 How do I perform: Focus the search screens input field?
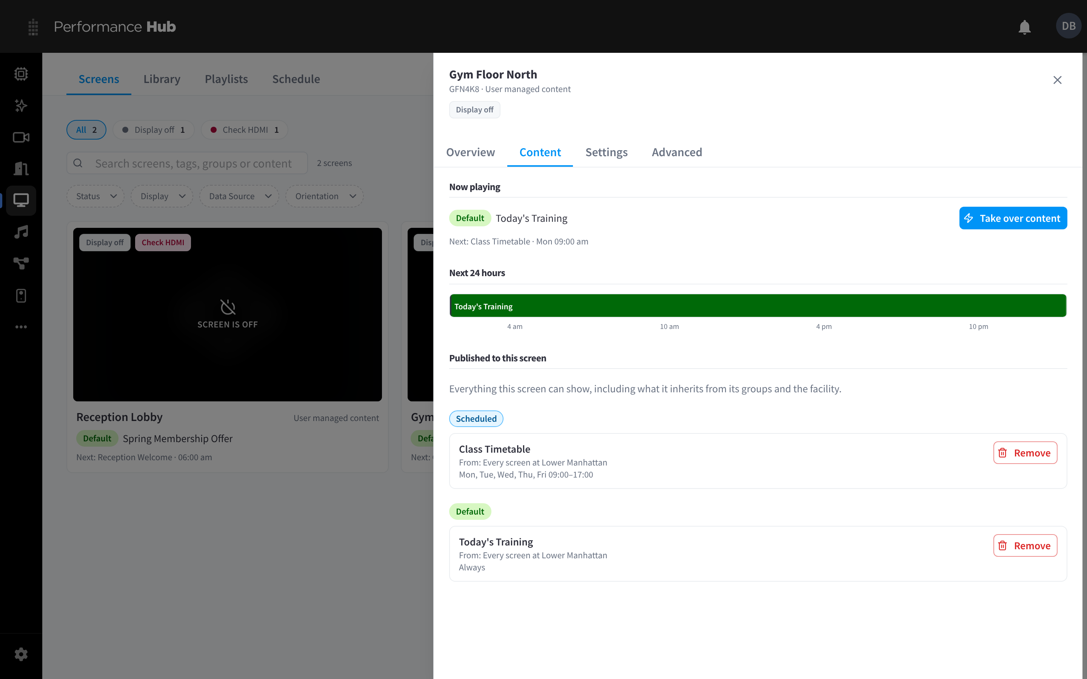click(x=187, y=163)
